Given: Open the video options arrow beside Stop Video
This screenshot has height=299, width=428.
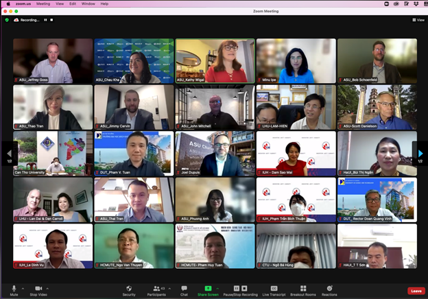Looking at the screenshot, I should tap(47, 288).
